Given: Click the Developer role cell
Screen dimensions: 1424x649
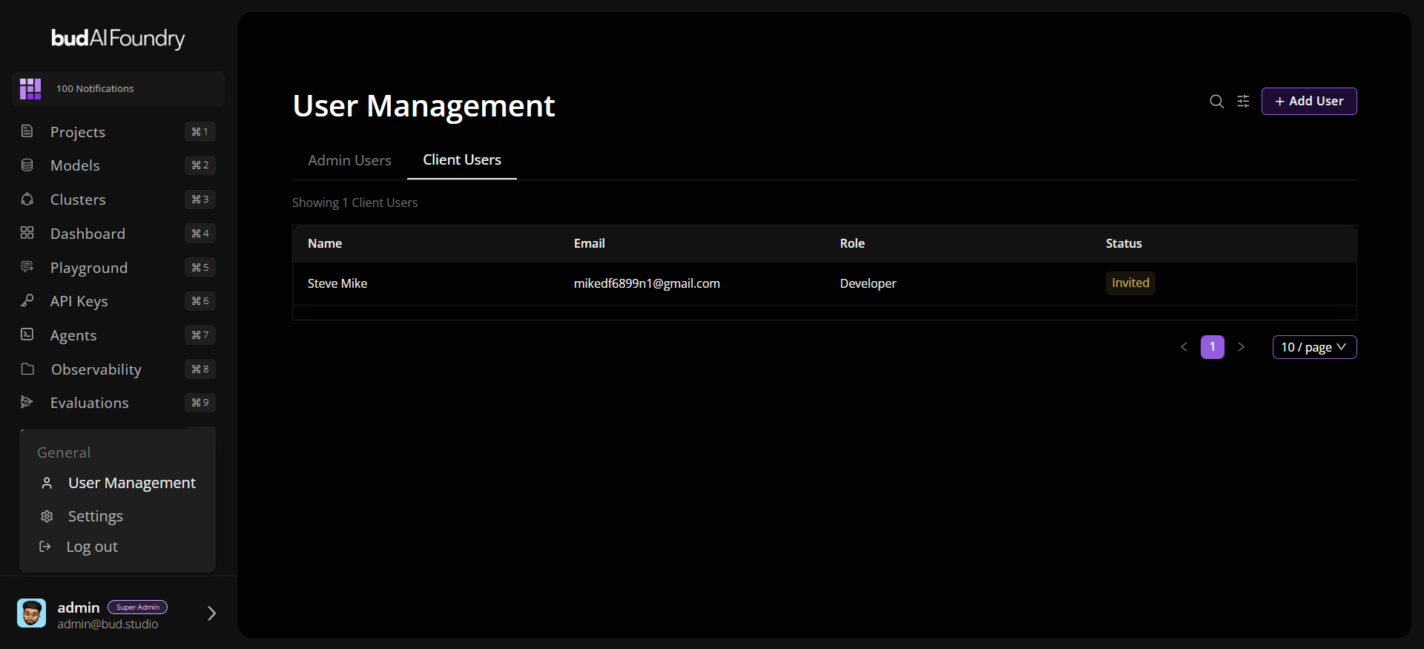Looking at the screenshot, I should (x=868, y=283).
